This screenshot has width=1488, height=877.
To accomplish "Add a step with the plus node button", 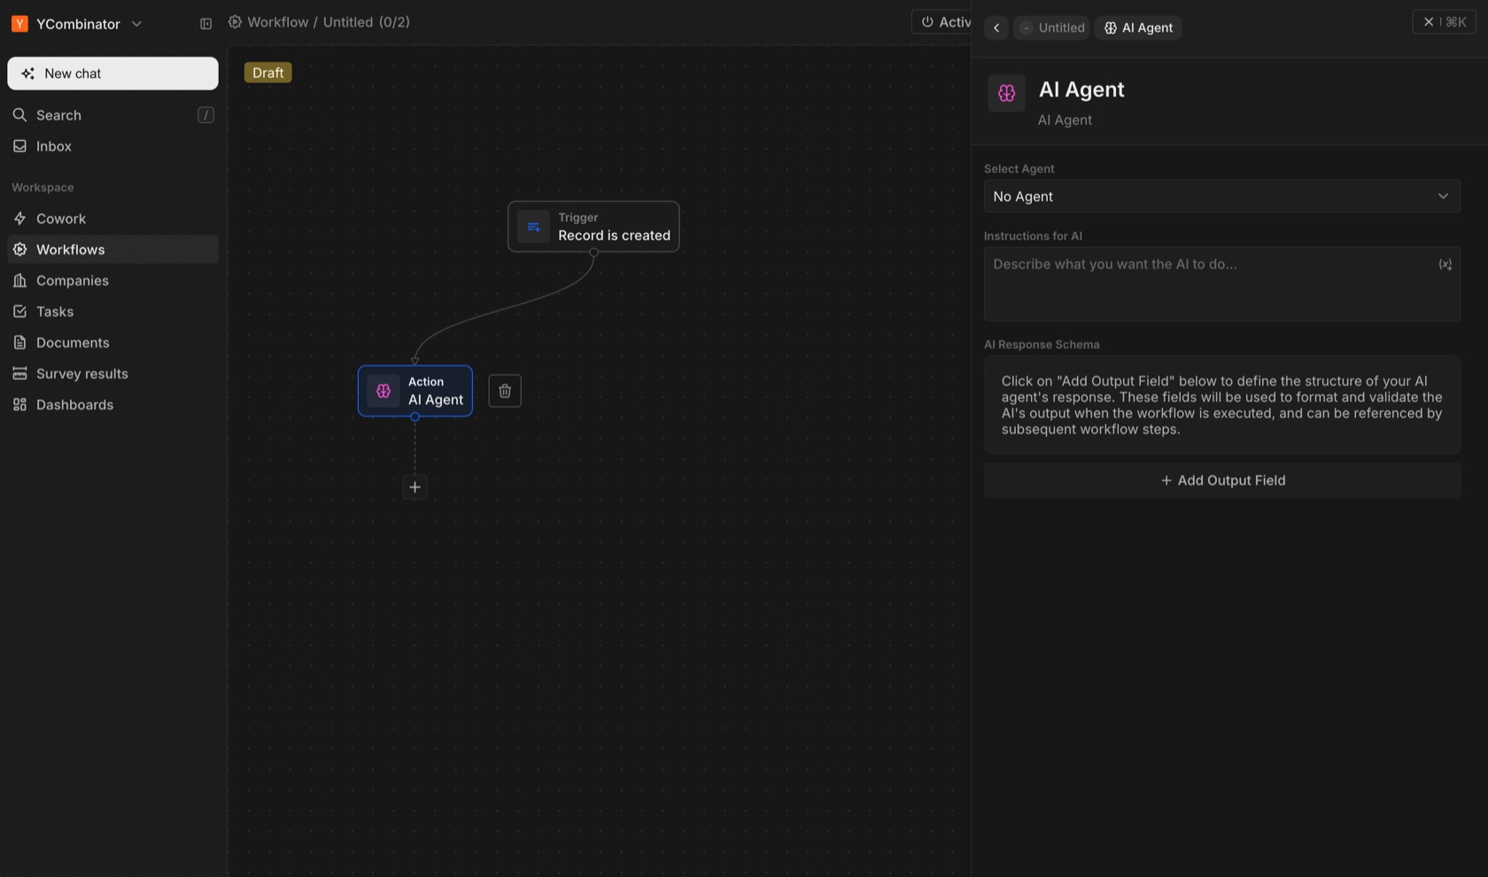I will tap(415, 487).
